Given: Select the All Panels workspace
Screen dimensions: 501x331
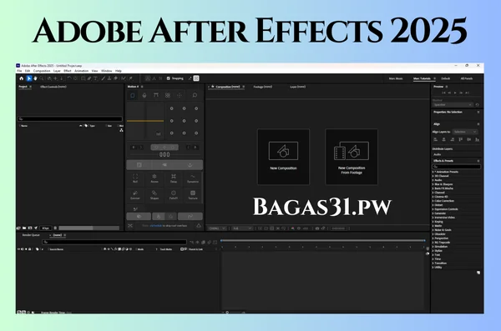Looking at the screenshot, I should [x=467, y=78].
